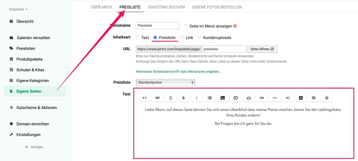Insert a video into the text
This screenshot has width=358, height=161.
[236, 98]
